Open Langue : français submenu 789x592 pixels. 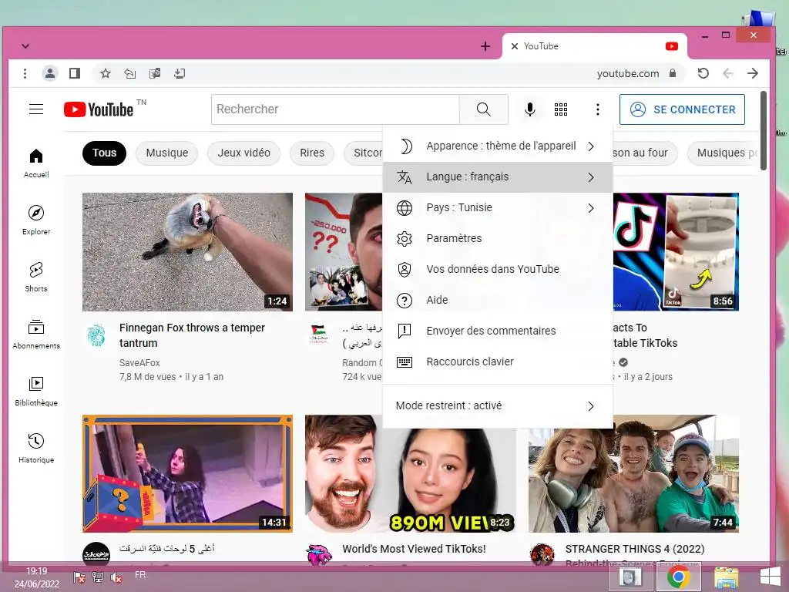pos(498,177)
